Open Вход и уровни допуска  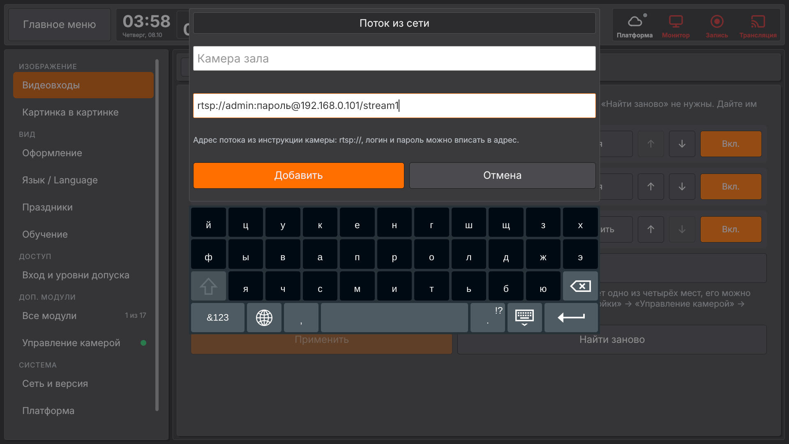click(83, 275)
